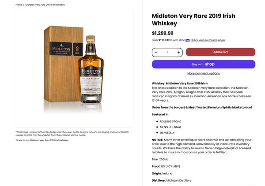Click 'Where to buy Midleton Very Rare' text
This screenshot has height=186, width=265.
[x=42, y=140]
